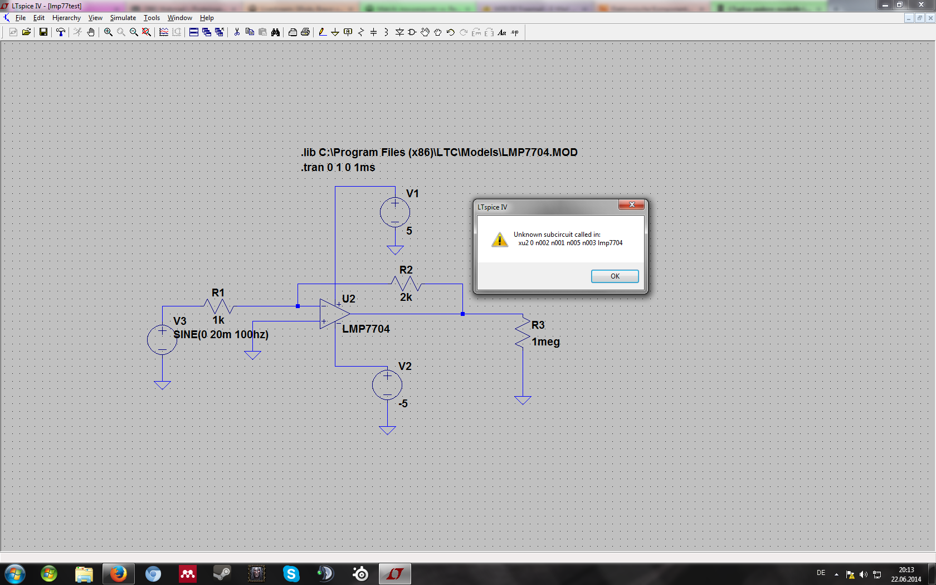Click resistor R1 1k symbol
Screen dimensions: 936x585
[x=218, y=306]
